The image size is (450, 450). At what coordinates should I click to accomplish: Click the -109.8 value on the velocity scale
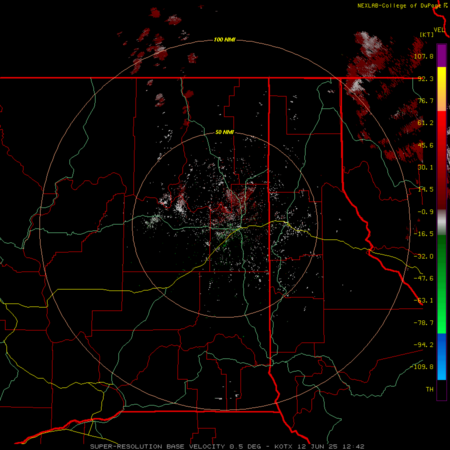point(421,367)
